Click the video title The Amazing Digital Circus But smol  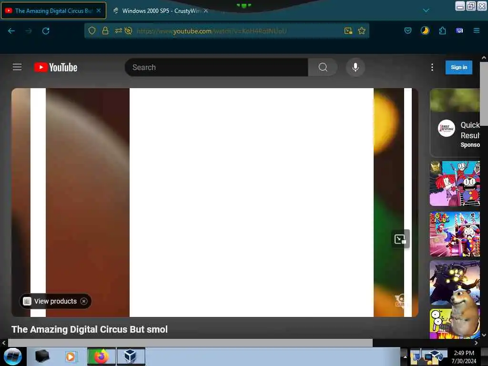[90, 329]
